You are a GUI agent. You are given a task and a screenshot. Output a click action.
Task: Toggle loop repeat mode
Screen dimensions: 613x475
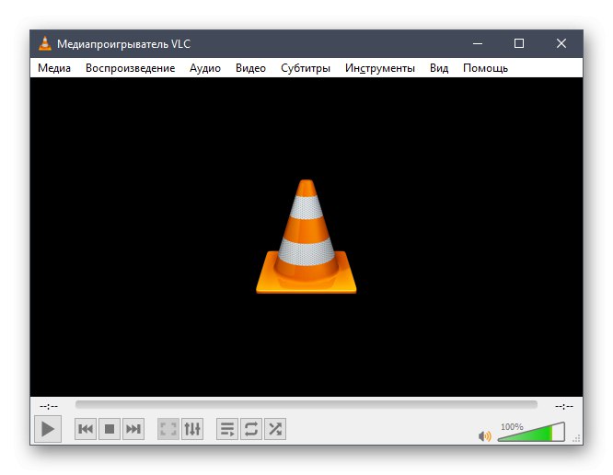coord(251,429)
